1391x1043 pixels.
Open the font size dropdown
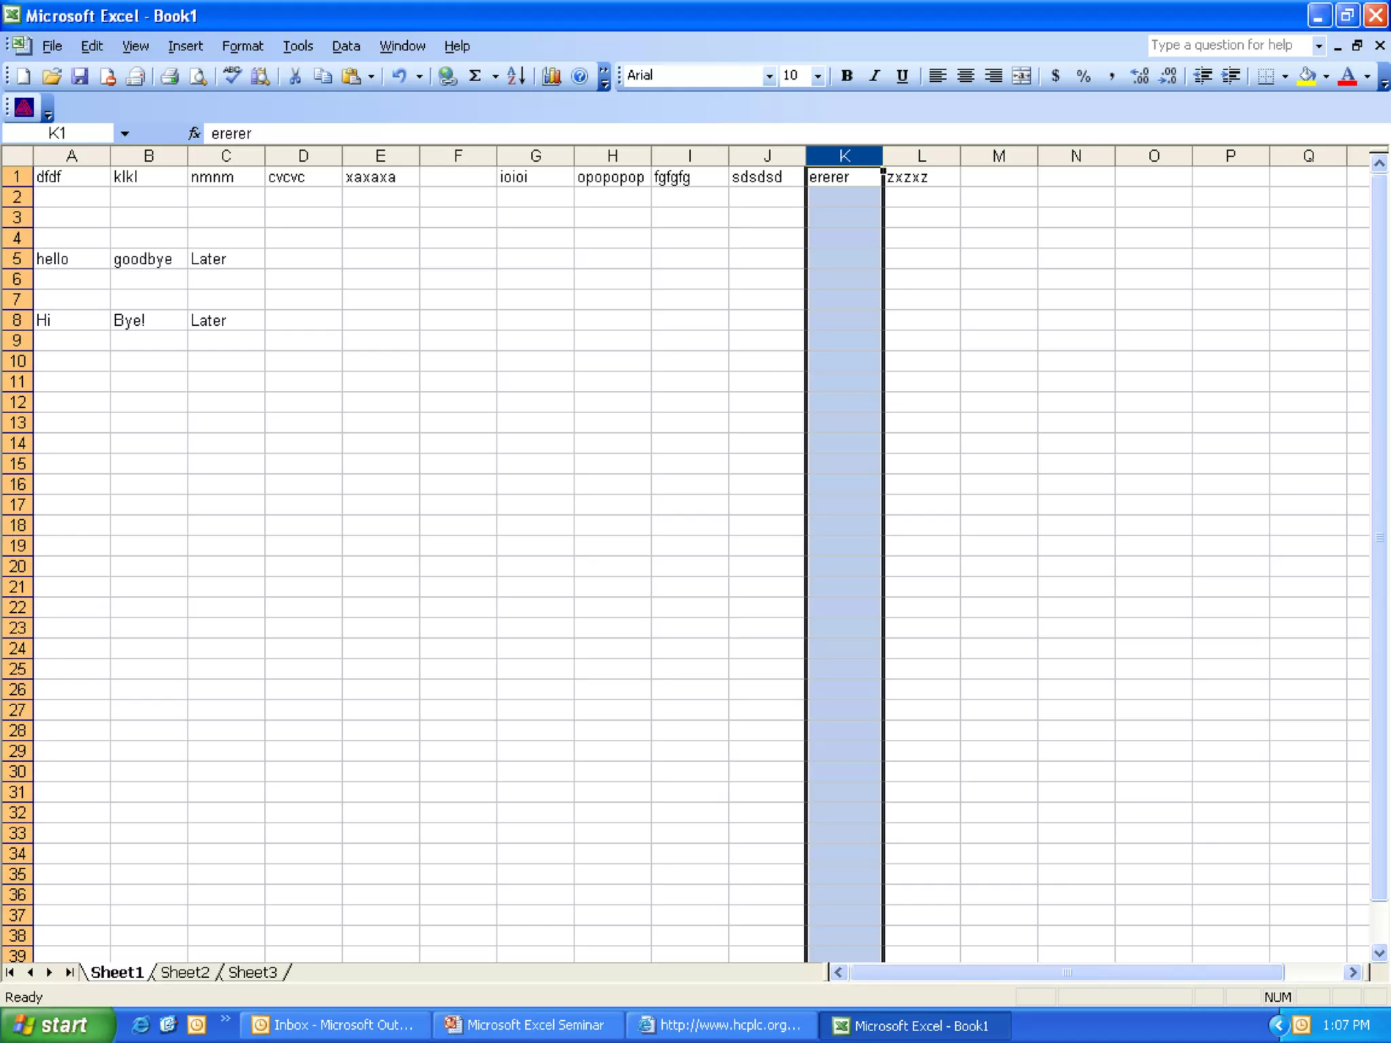click(818, 76)
